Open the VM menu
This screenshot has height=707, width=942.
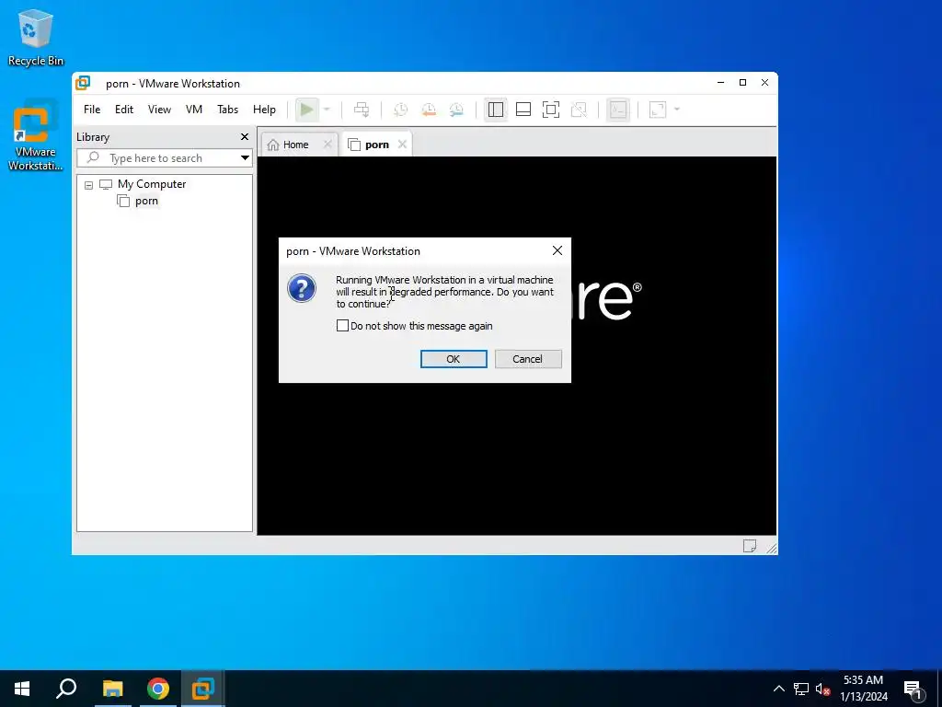(193, 110)
